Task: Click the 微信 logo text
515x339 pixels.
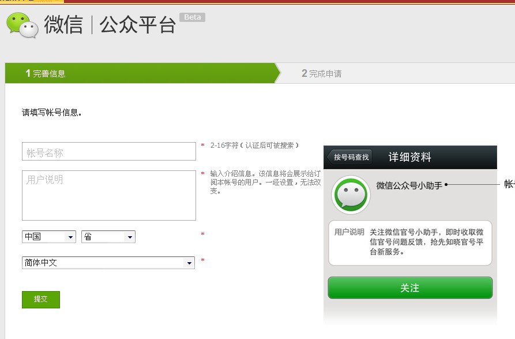Action: 63,25
